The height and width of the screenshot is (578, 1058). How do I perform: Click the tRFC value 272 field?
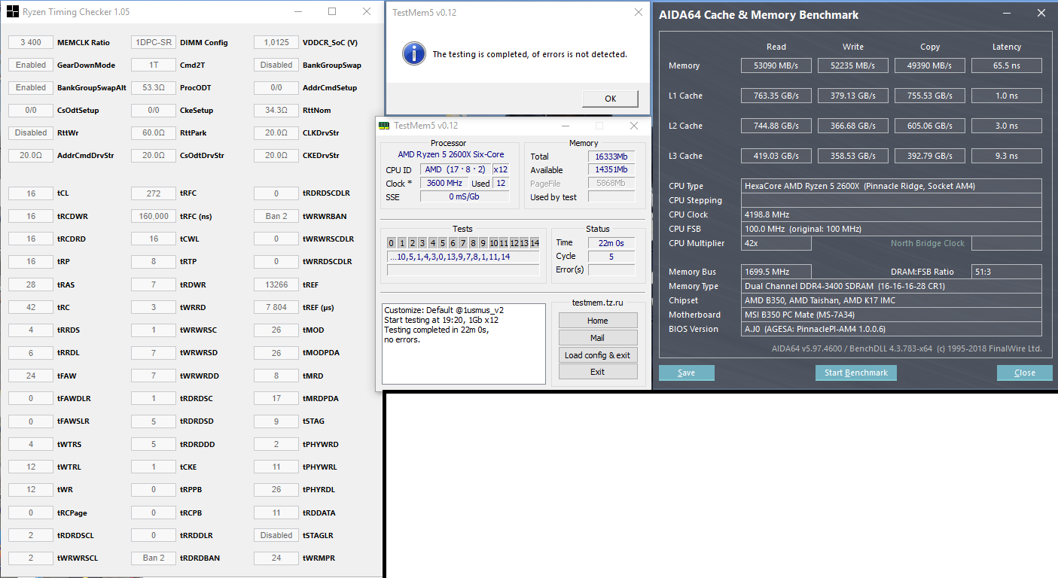[x=154, y=193]
